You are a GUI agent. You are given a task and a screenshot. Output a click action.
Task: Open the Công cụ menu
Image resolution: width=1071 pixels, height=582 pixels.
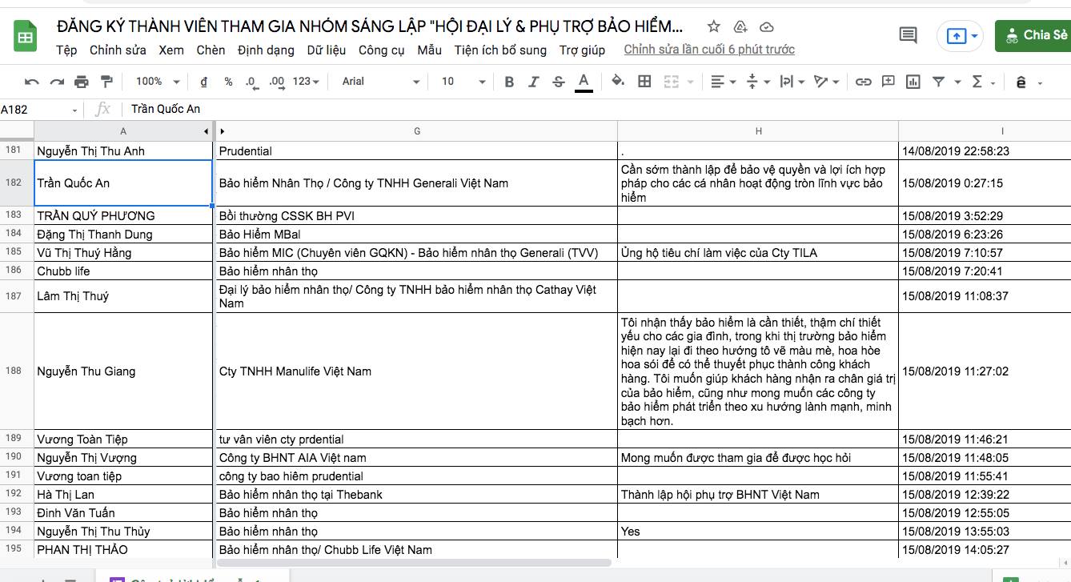(x=381, y=50)
